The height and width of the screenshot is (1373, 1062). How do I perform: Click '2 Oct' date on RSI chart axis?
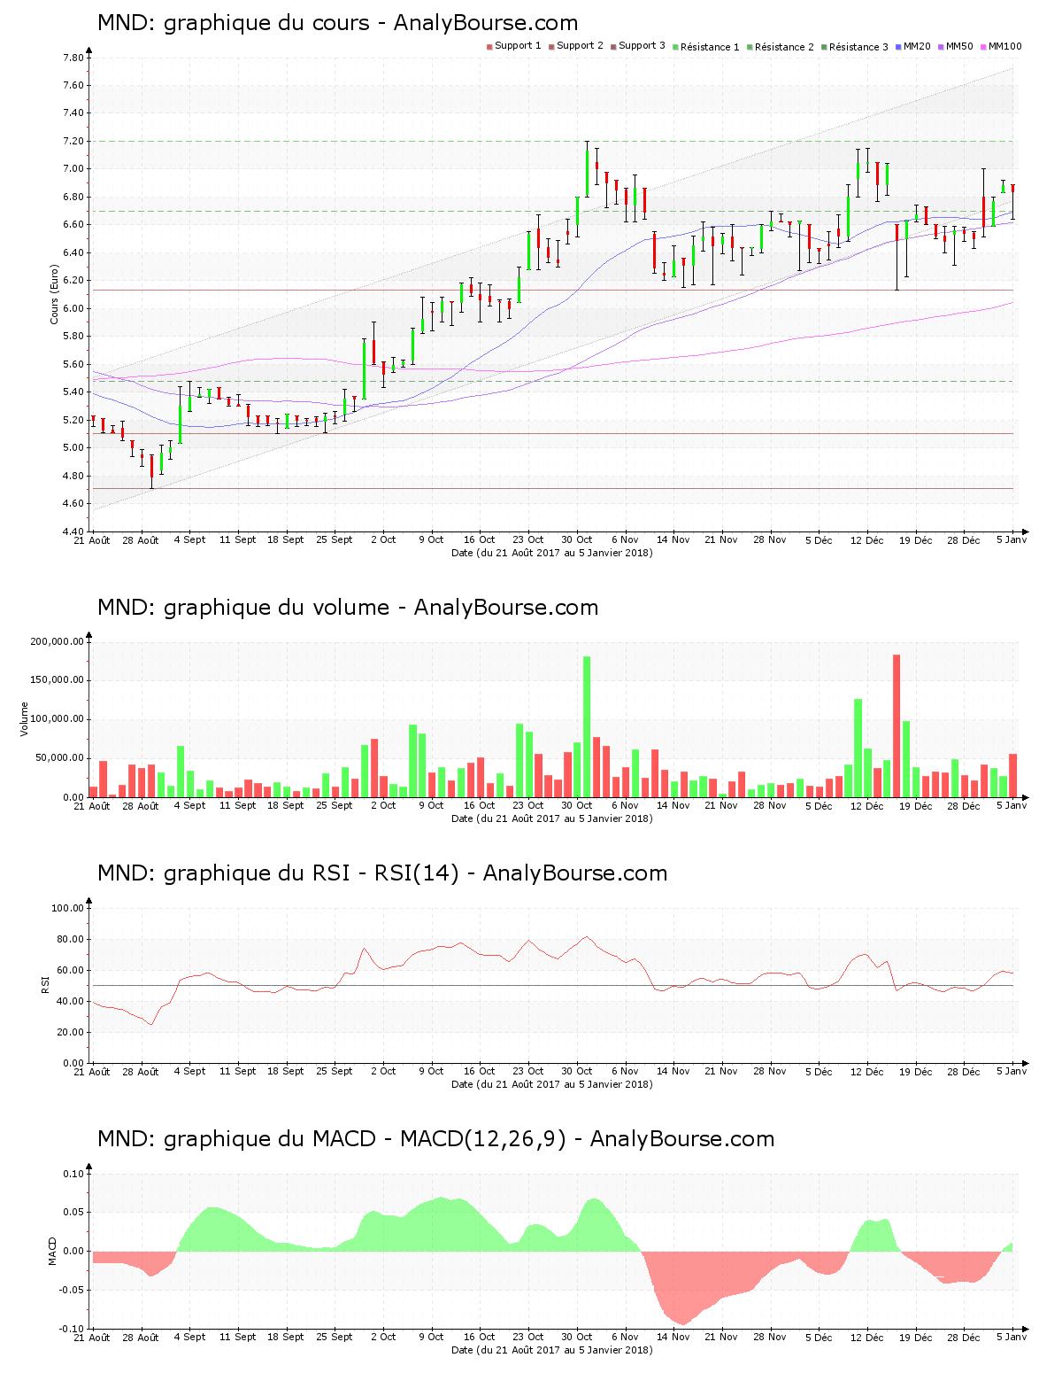coord(383,1071)
